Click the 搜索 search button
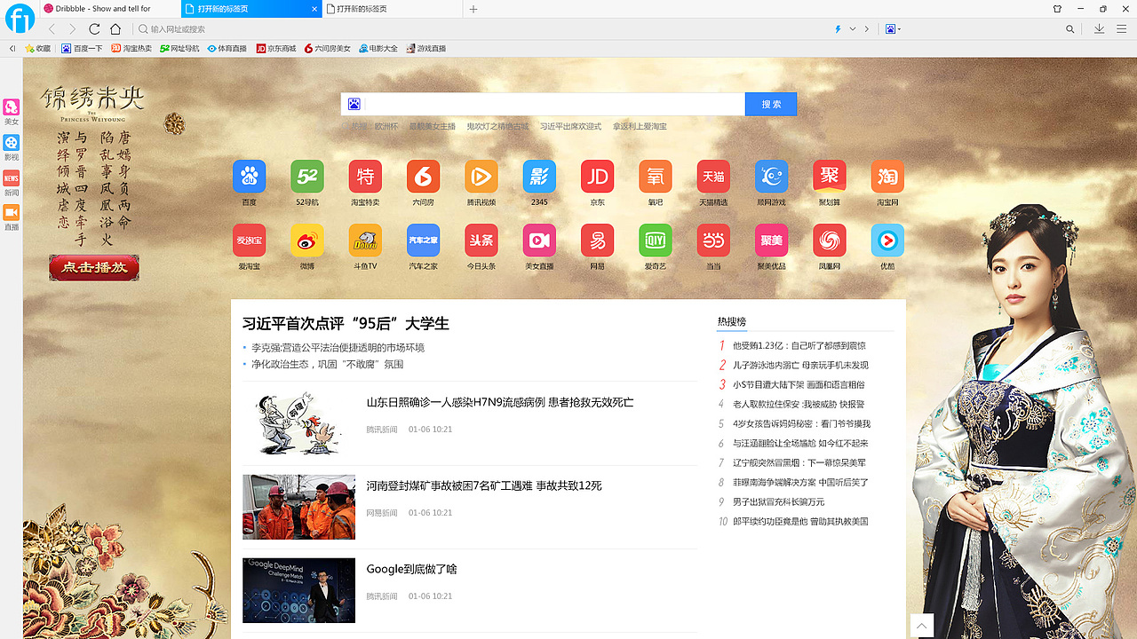 tap(770, 104)
